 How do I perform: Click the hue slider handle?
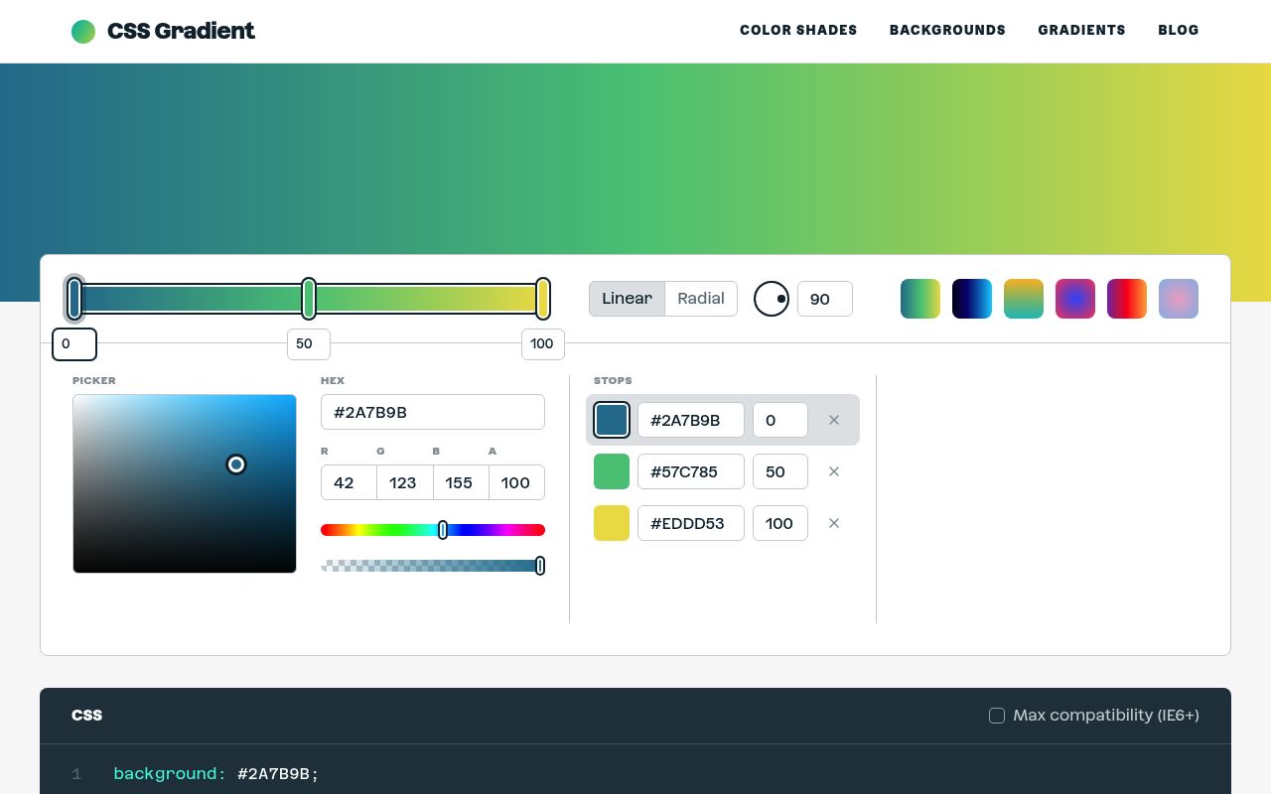coord(443,530)
